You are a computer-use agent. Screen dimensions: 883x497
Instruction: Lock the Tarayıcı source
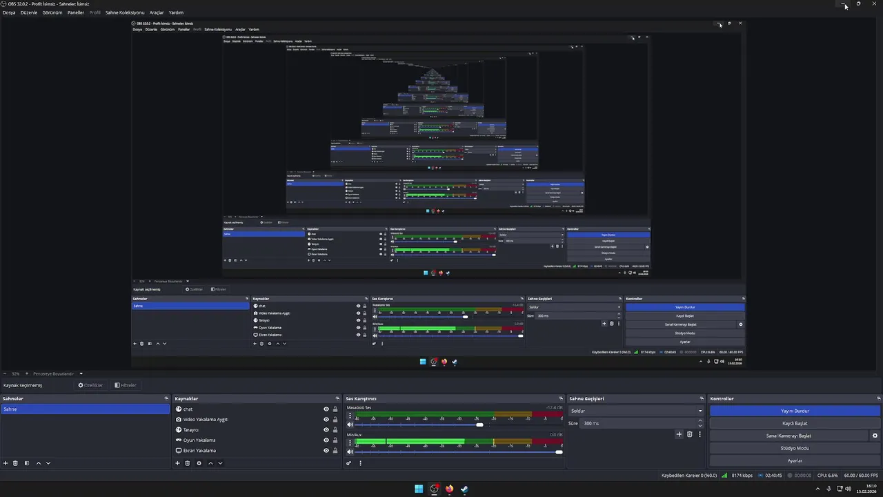[x=335, y=430]
